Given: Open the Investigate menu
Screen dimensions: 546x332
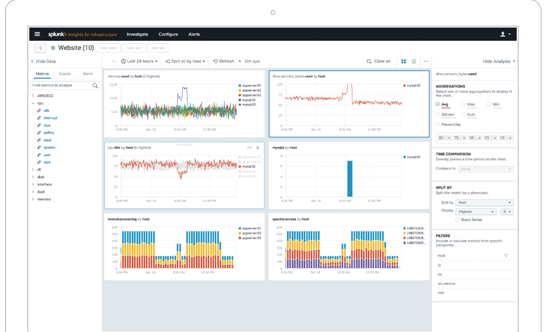Looking at the screenshot, I should point(137,34).
